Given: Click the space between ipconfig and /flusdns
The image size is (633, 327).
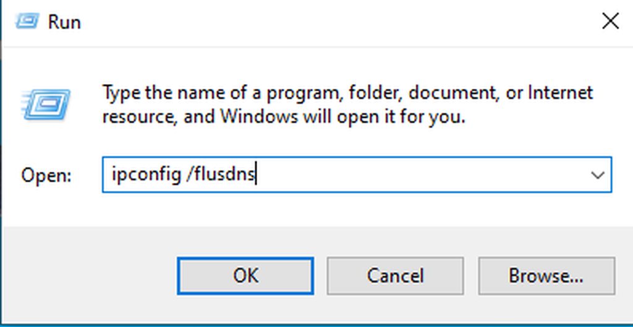Looking at the screenshot, I should pyautogui.click(x=184, y=175).
